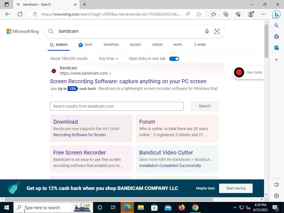Toggle Open links in new tab

click(174, 59)
